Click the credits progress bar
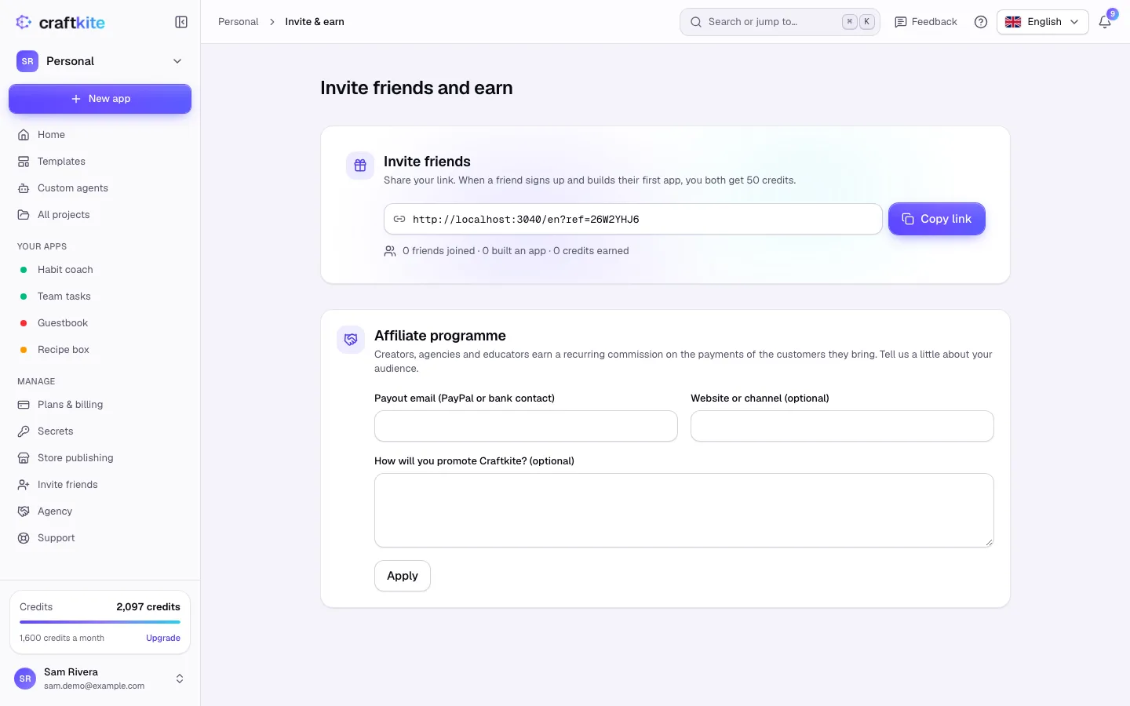 click(100, 622)
